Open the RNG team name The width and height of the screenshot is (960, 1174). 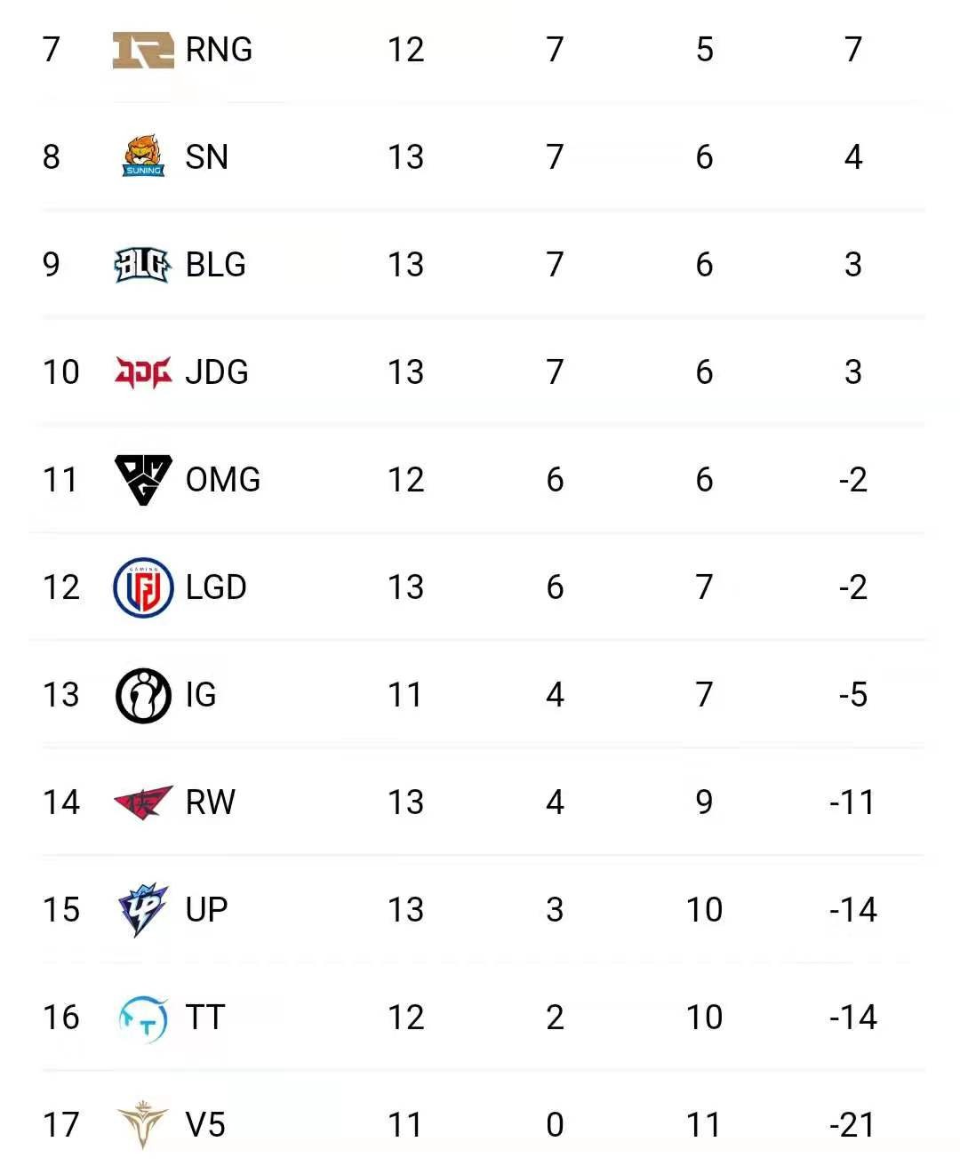[219, 50]
